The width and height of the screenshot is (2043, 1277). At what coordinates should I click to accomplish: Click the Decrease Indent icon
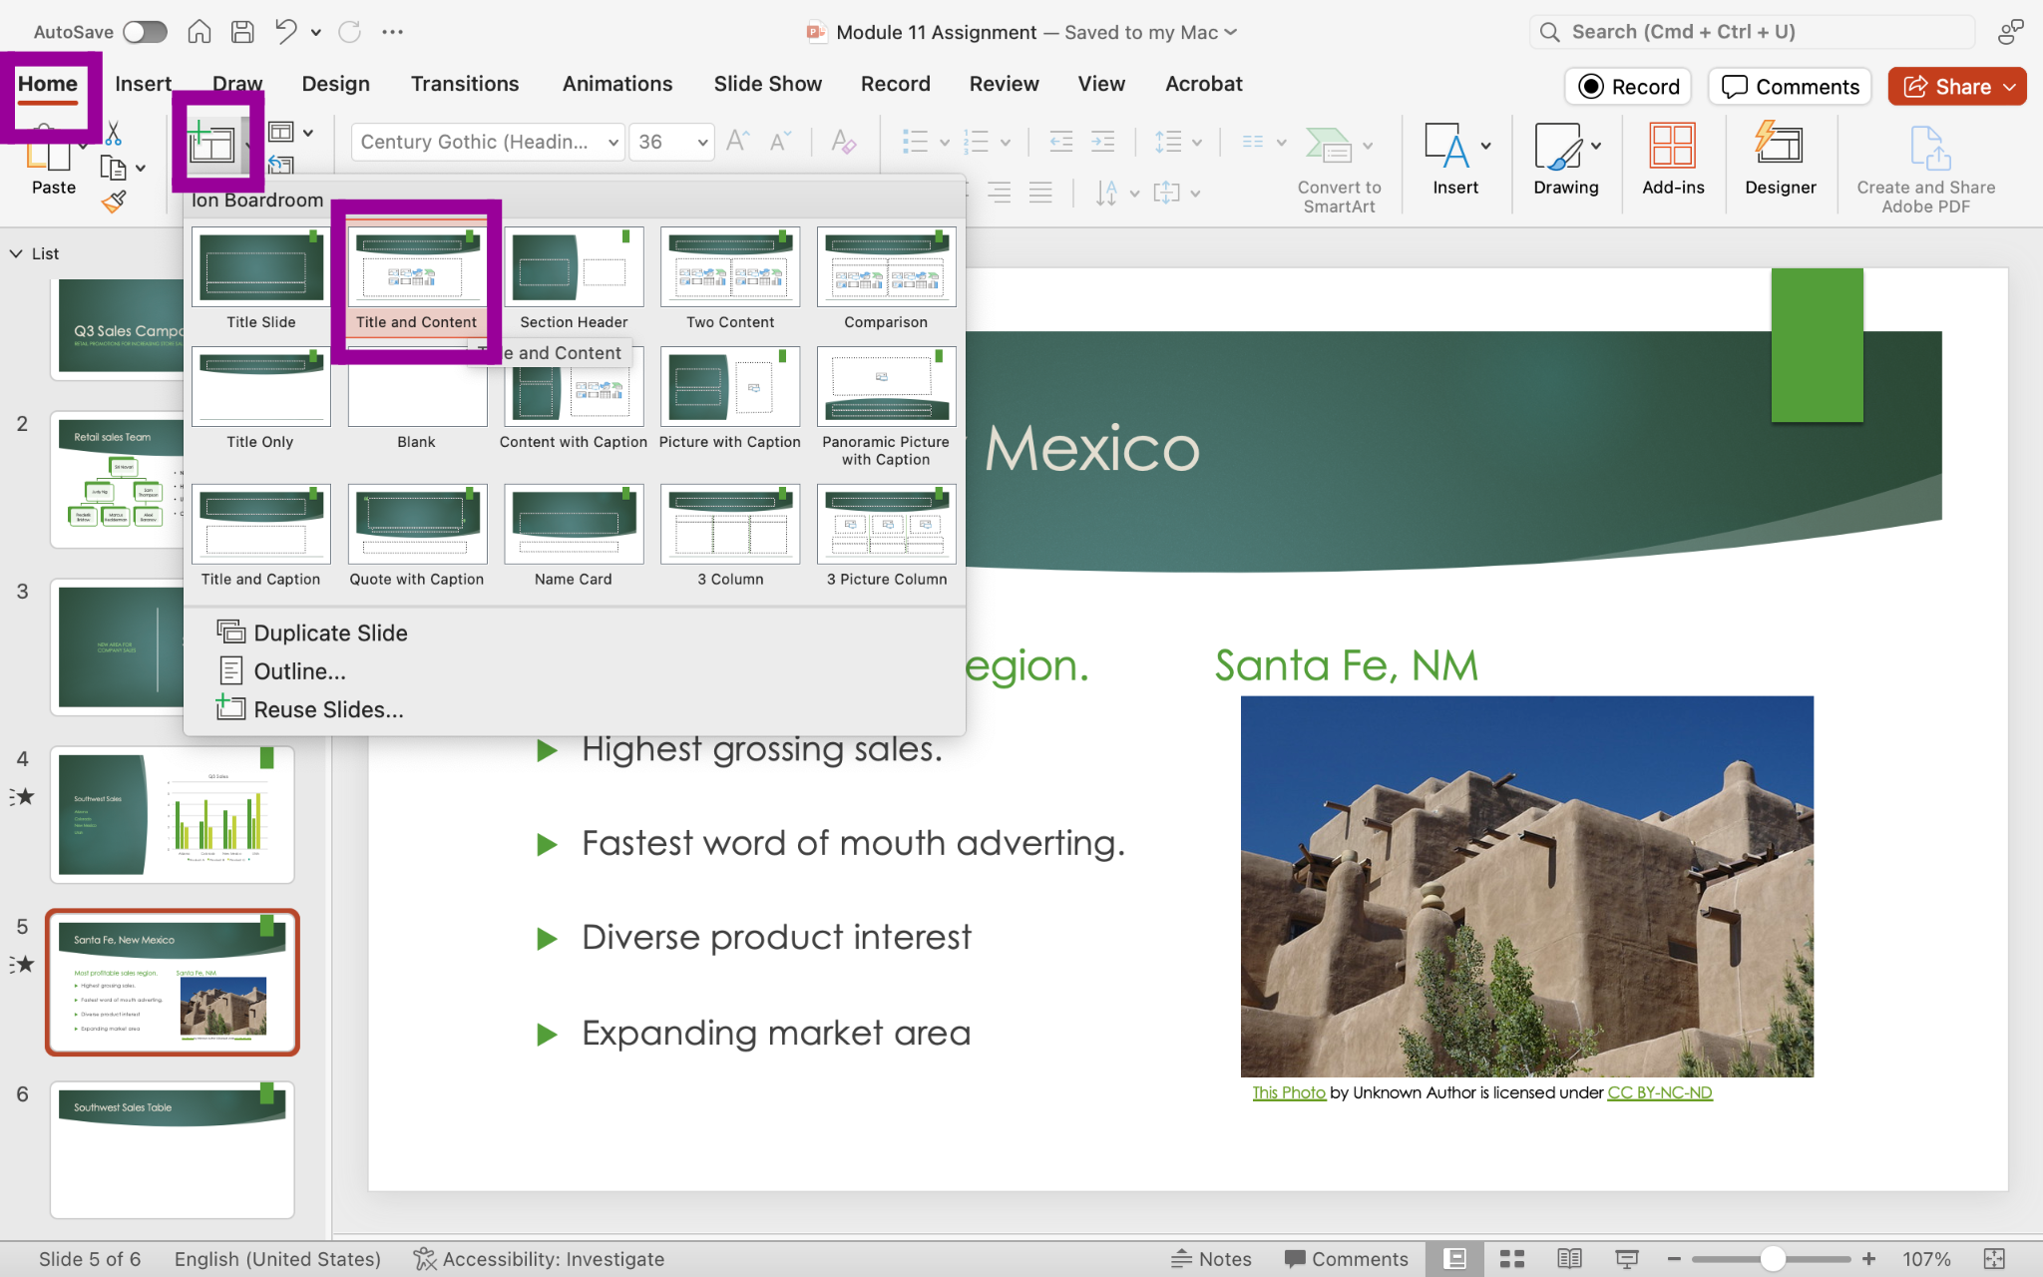(x=1060, y=142)
